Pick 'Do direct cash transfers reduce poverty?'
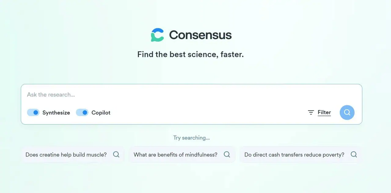 294,155
